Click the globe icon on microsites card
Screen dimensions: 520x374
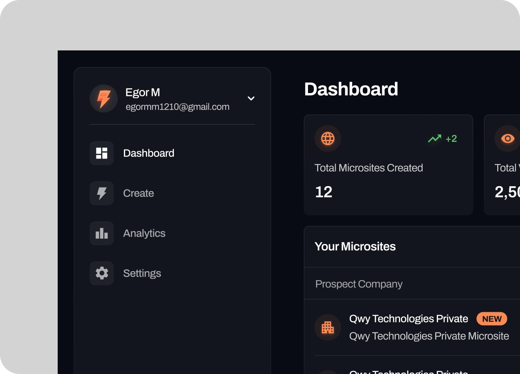point(328,139)
